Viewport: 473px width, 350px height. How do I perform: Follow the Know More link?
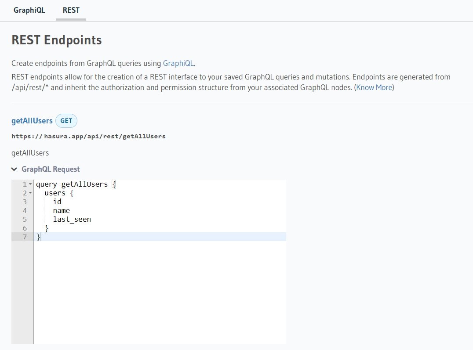click(x=374, y=87)
